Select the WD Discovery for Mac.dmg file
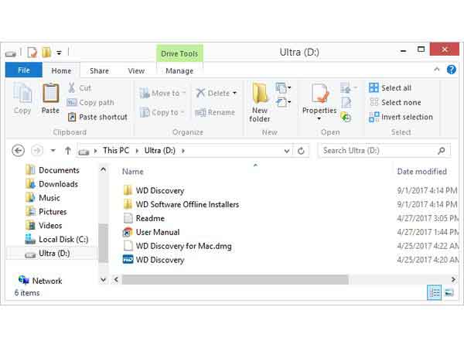This screenshot has height=348, width=464. [x=177, y=246]
